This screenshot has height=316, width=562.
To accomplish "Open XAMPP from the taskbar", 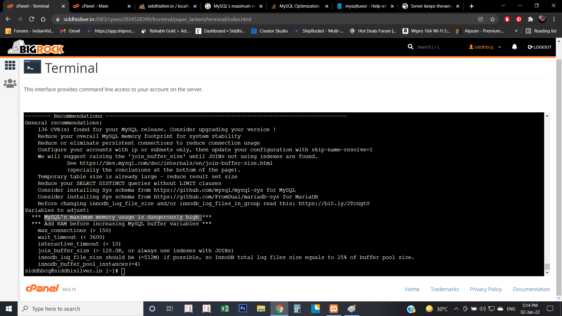I will coord(334,309).
